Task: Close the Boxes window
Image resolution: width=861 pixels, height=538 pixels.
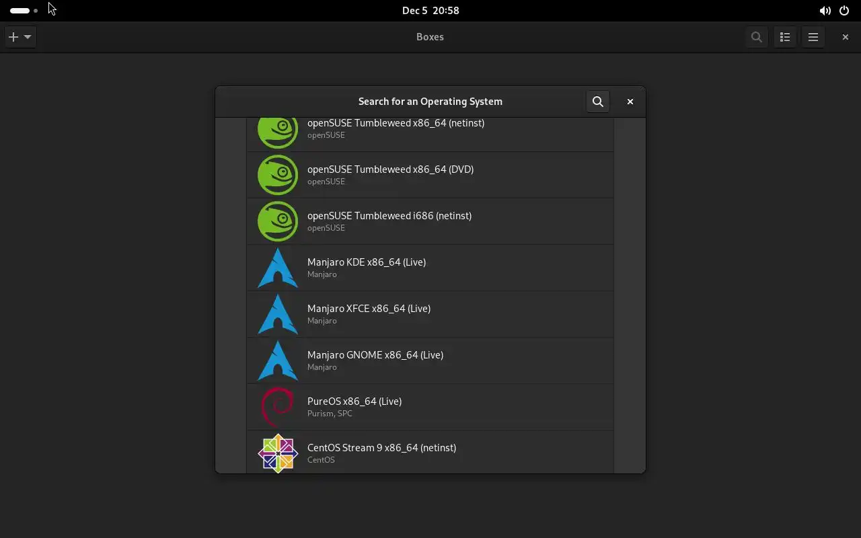Action: click(x=846, y=37)
